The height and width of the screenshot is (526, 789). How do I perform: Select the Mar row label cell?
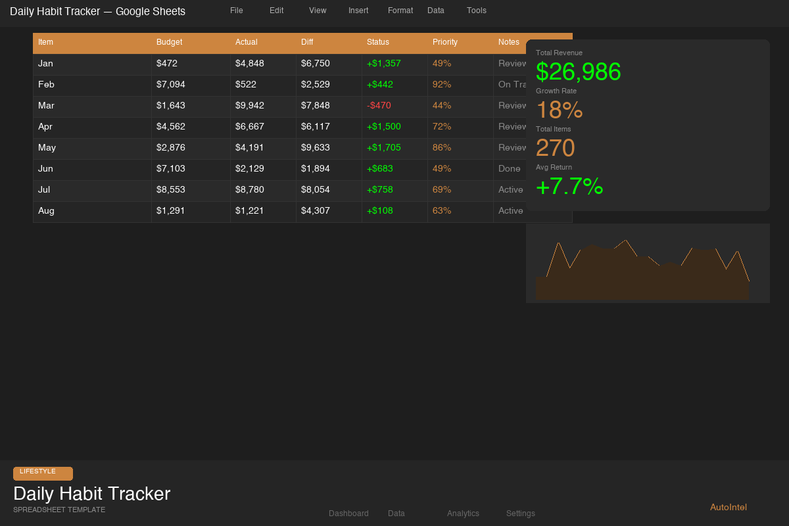tap(92, 107)
